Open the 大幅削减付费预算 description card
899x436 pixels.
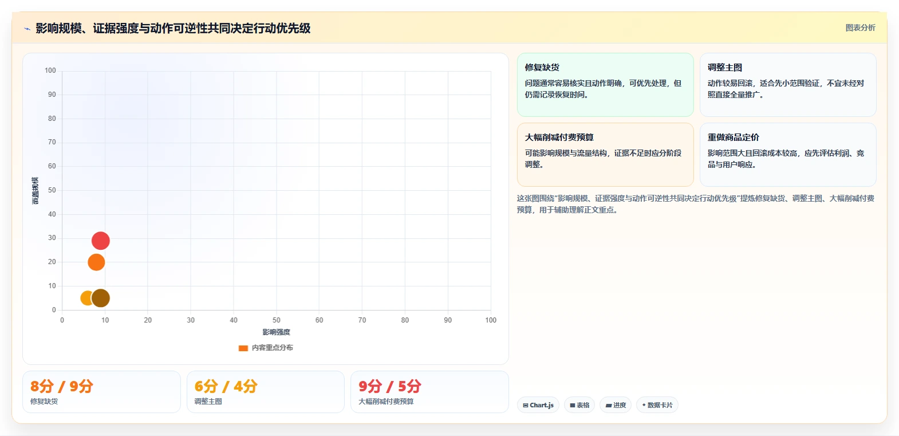coord(605,155)
